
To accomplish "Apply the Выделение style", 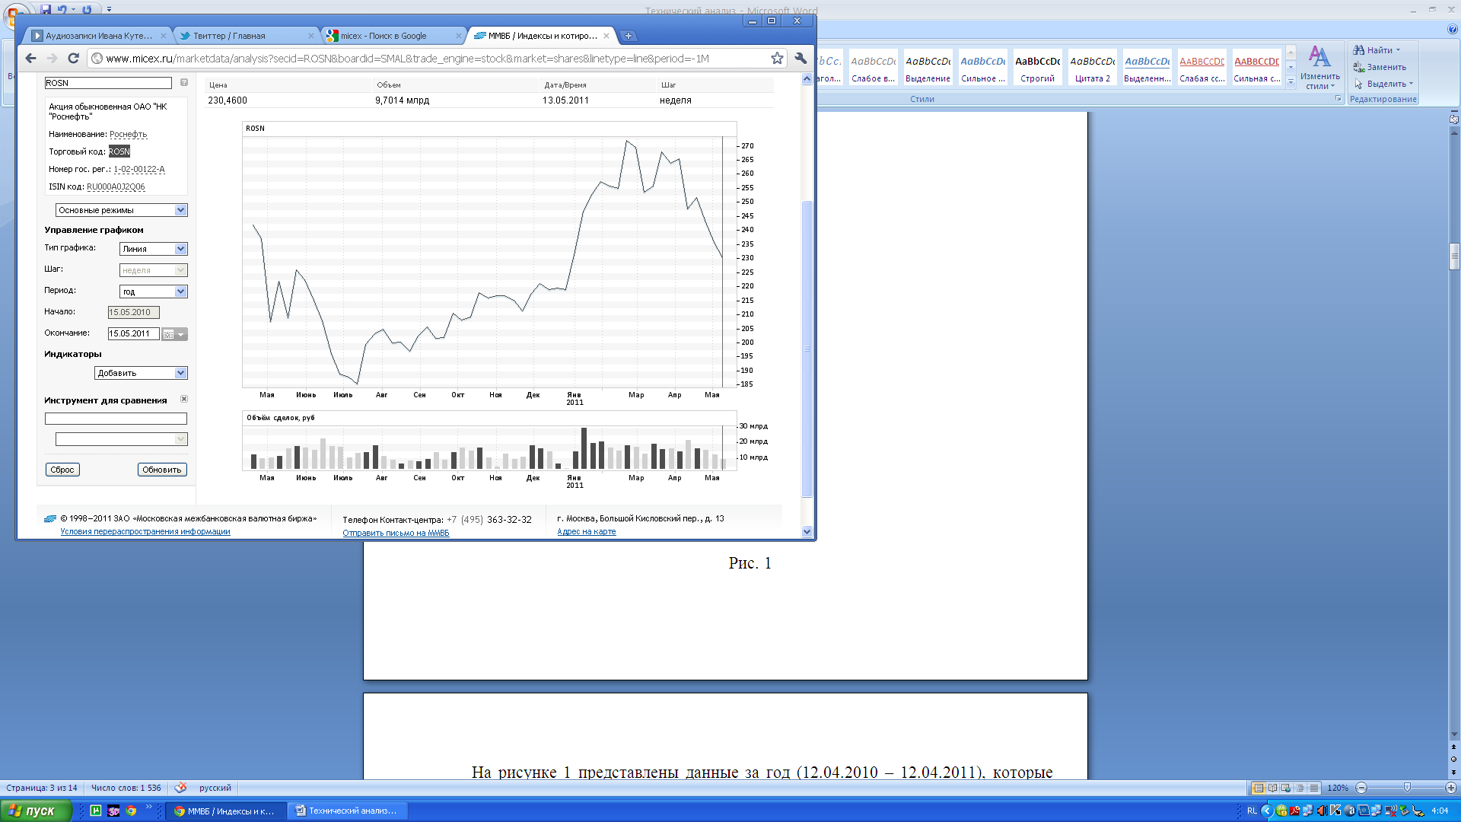I will [x=928, y=68].
